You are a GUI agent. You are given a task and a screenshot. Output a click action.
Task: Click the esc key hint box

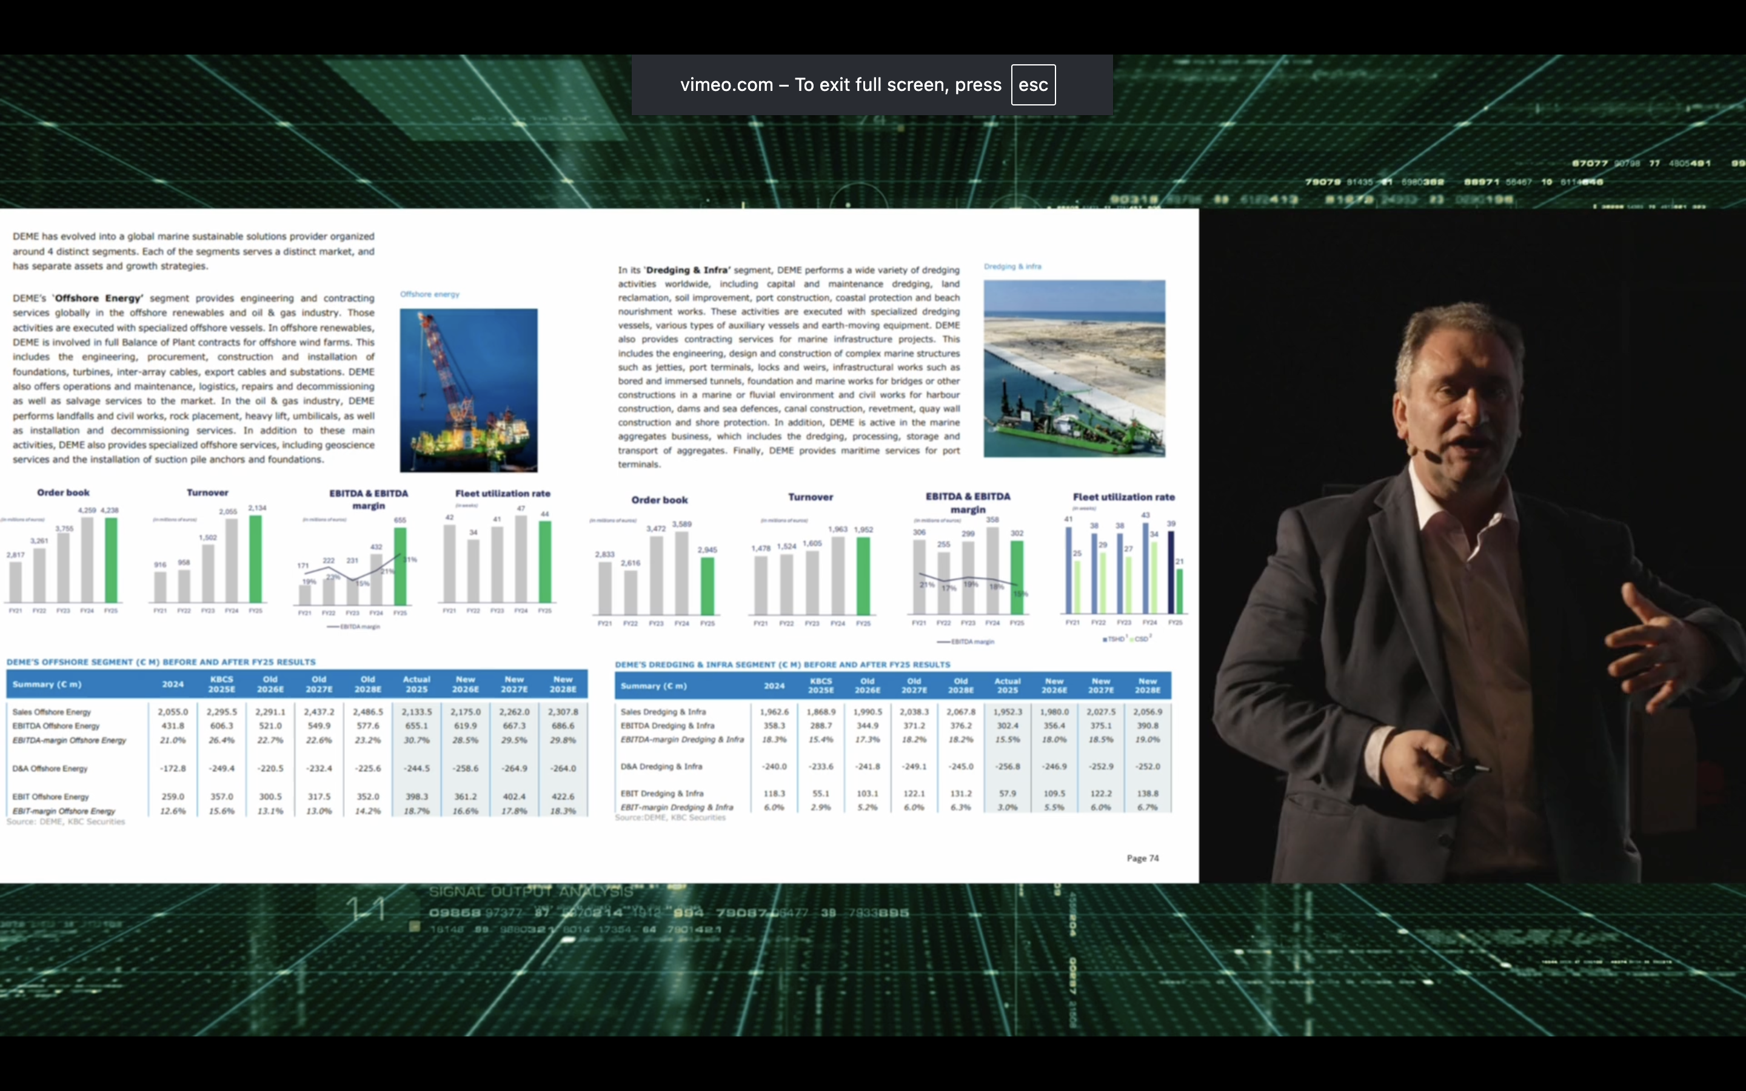tap(1032, 85)
